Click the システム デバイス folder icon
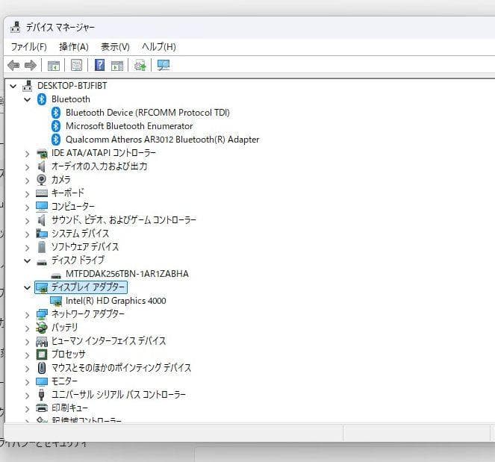The image size is (495, 462). coord(42,234)
